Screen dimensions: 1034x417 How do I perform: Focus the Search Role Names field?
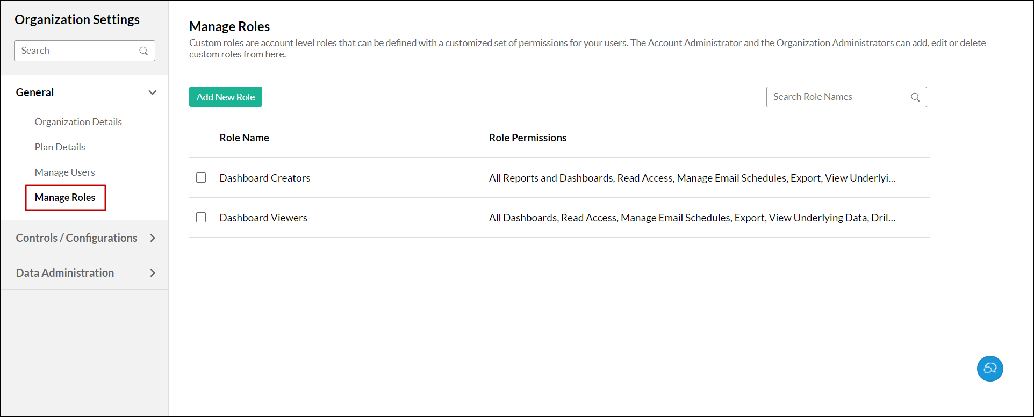pyautogui.click(x=838, y=97)
